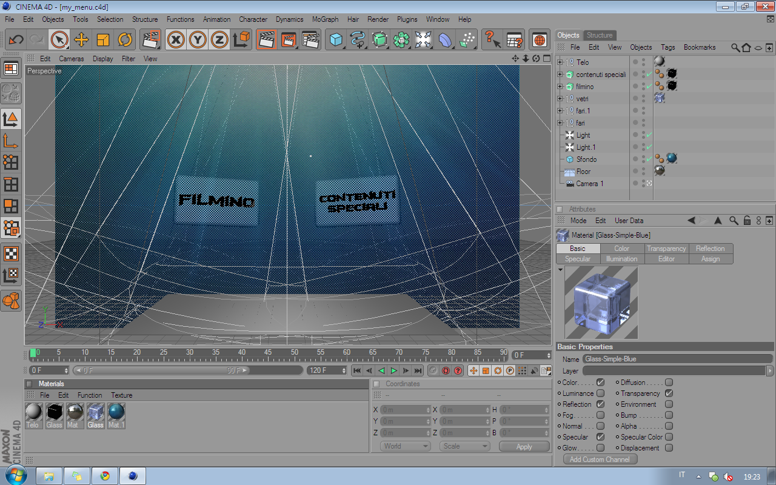Jump to the animation end

418,370
